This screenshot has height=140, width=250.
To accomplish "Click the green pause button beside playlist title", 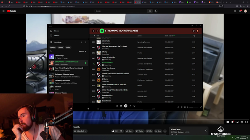I will 102,31.
